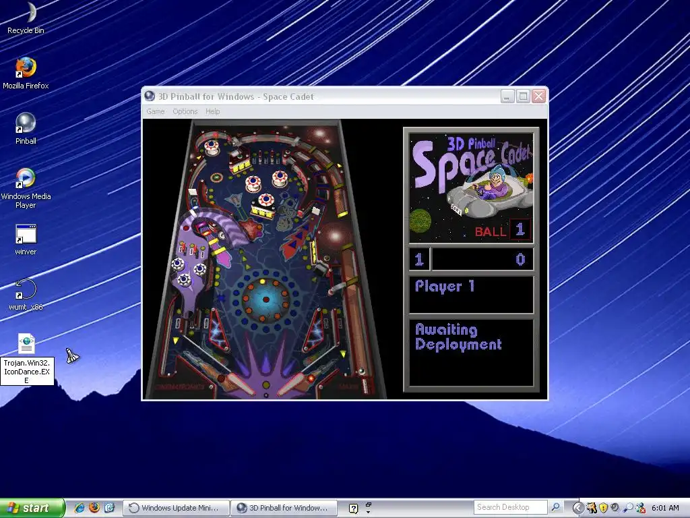Click the magnifier tray icon
690x518 pixels.
[x=628, y=508]
